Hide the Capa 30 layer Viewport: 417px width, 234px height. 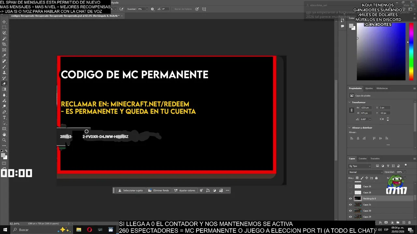351,211
